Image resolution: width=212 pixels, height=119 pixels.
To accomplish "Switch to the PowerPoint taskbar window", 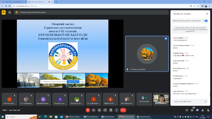I will [73, 117].
